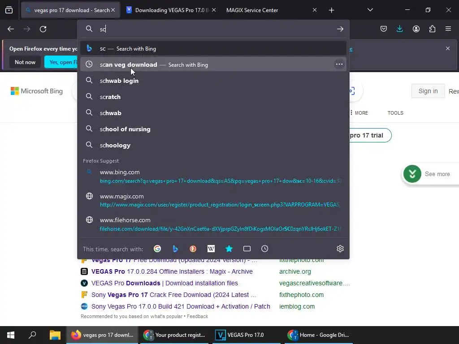459x344 pixels.
Task: Select the scratch suggestion
Action: pyautogui.click(x=213, y=97)
